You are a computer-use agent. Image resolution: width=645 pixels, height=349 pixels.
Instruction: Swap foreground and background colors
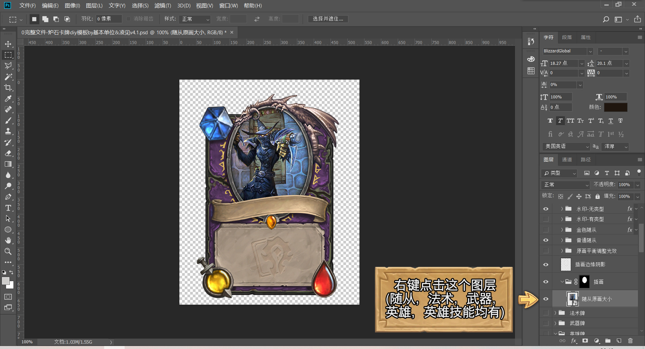[11, 272]
